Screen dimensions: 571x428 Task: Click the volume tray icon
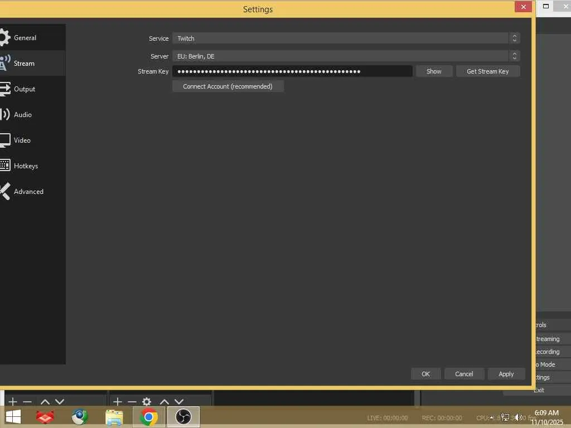[518, 417]
